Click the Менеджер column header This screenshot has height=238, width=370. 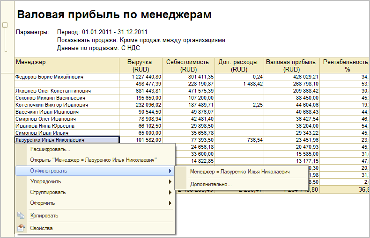[x=67, y=65]
